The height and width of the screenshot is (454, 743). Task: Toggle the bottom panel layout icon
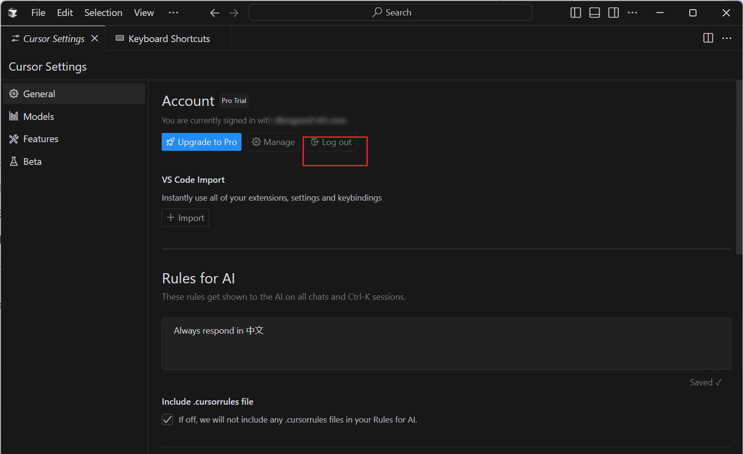coord(594,13)
